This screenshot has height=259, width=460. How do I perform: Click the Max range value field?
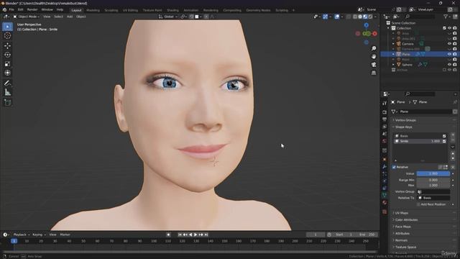[x=433, y=186]
